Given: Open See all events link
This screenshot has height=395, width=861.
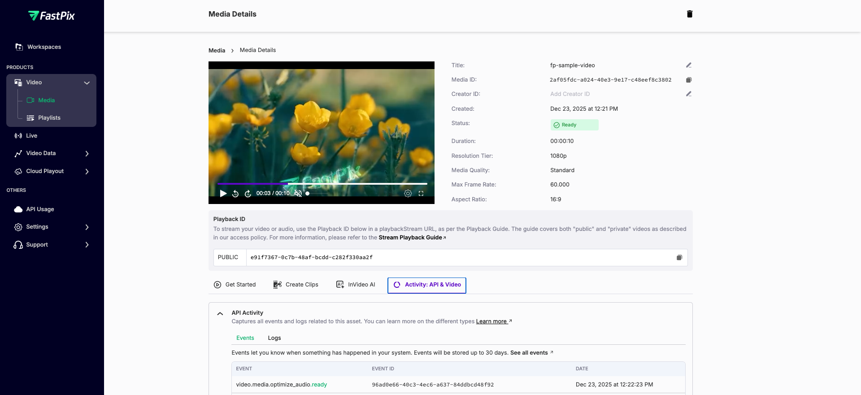Looking at the screenshot, I should (531, 353).
